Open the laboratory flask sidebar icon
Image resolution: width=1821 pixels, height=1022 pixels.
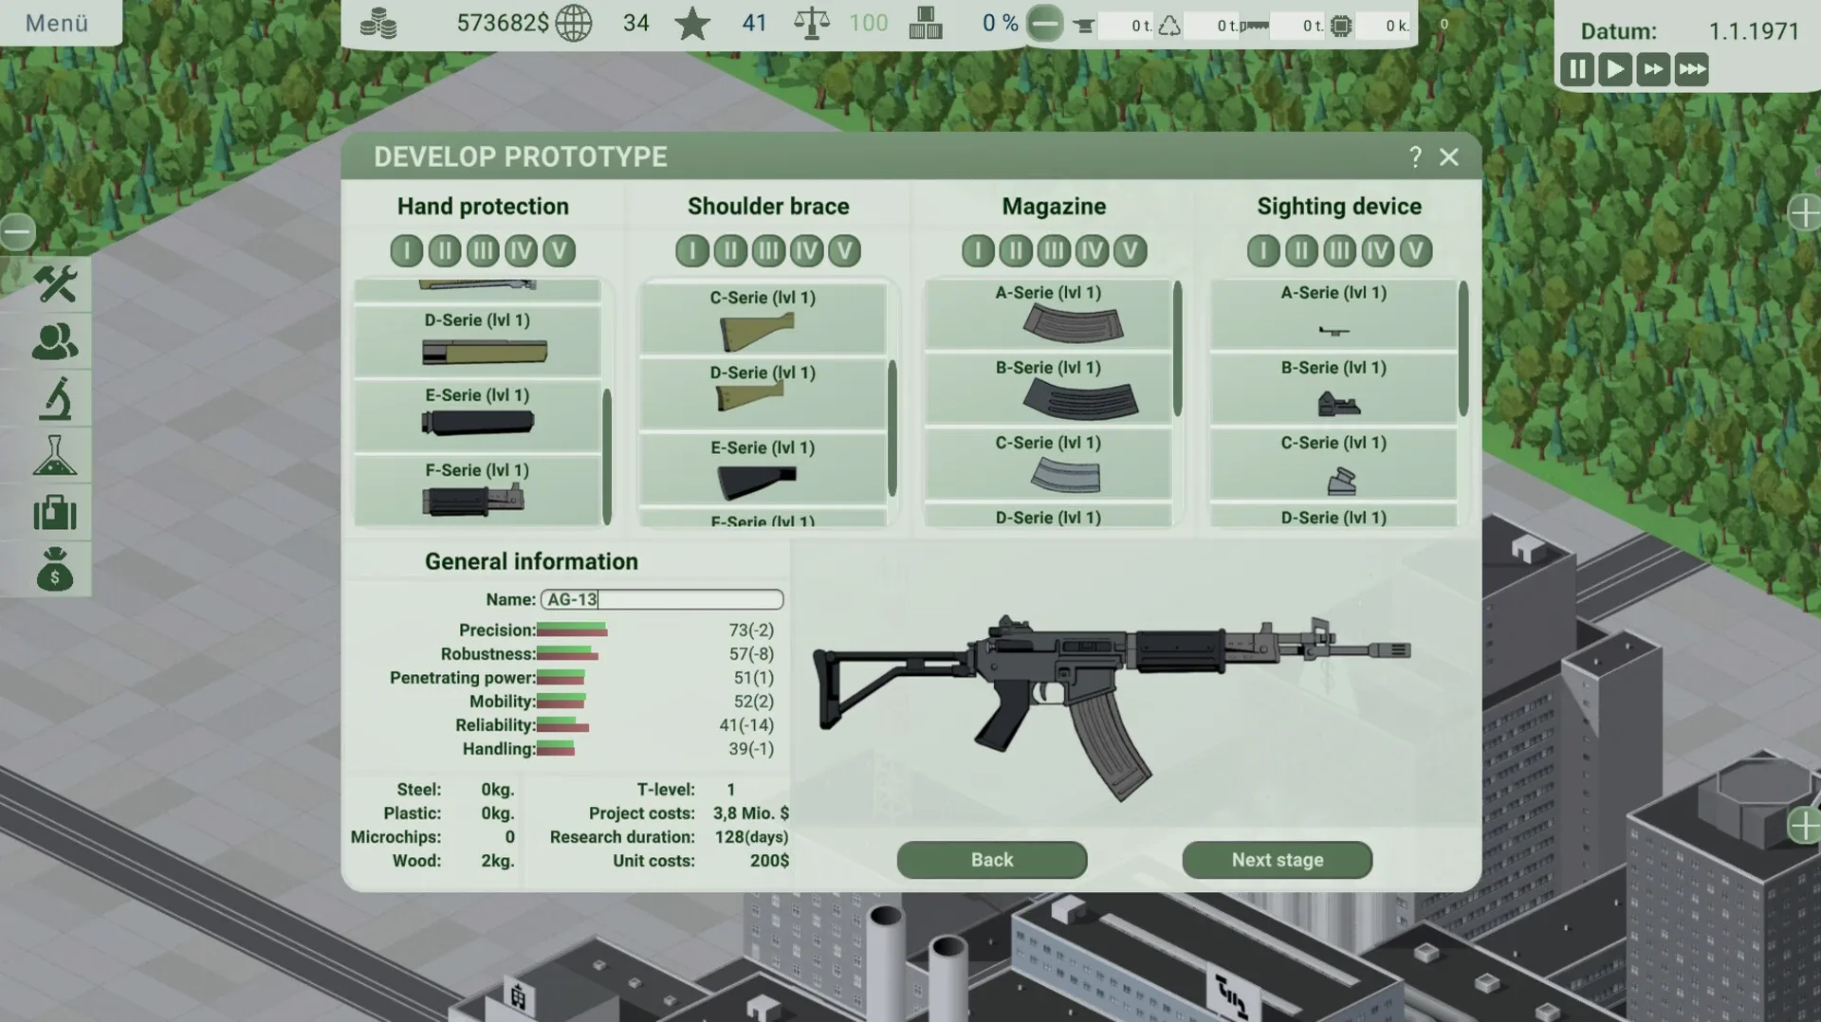55,456
